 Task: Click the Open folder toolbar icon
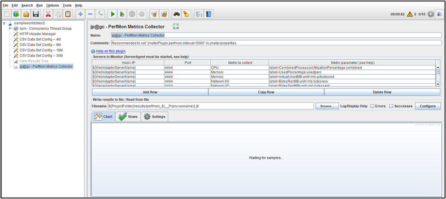[26, 14]
